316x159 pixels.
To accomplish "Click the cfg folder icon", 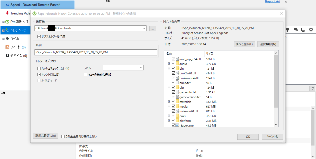I will click(177, 87).
